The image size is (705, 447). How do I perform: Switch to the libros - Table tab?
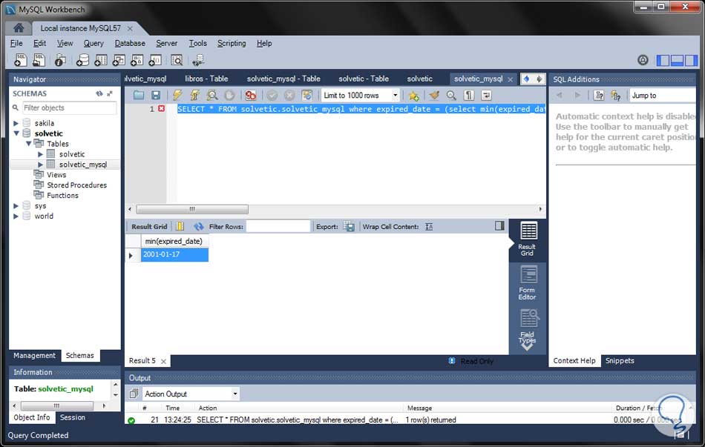[x=206, y=79]
